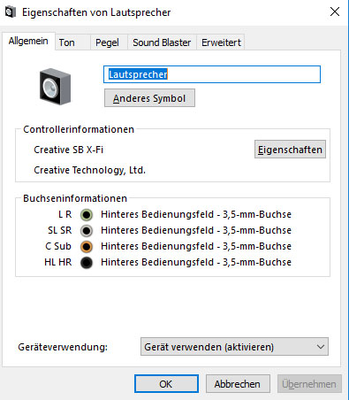Open controller Eigenschaften
The height and width of the screenshot is (400, 349).
(x=290, y=150)
